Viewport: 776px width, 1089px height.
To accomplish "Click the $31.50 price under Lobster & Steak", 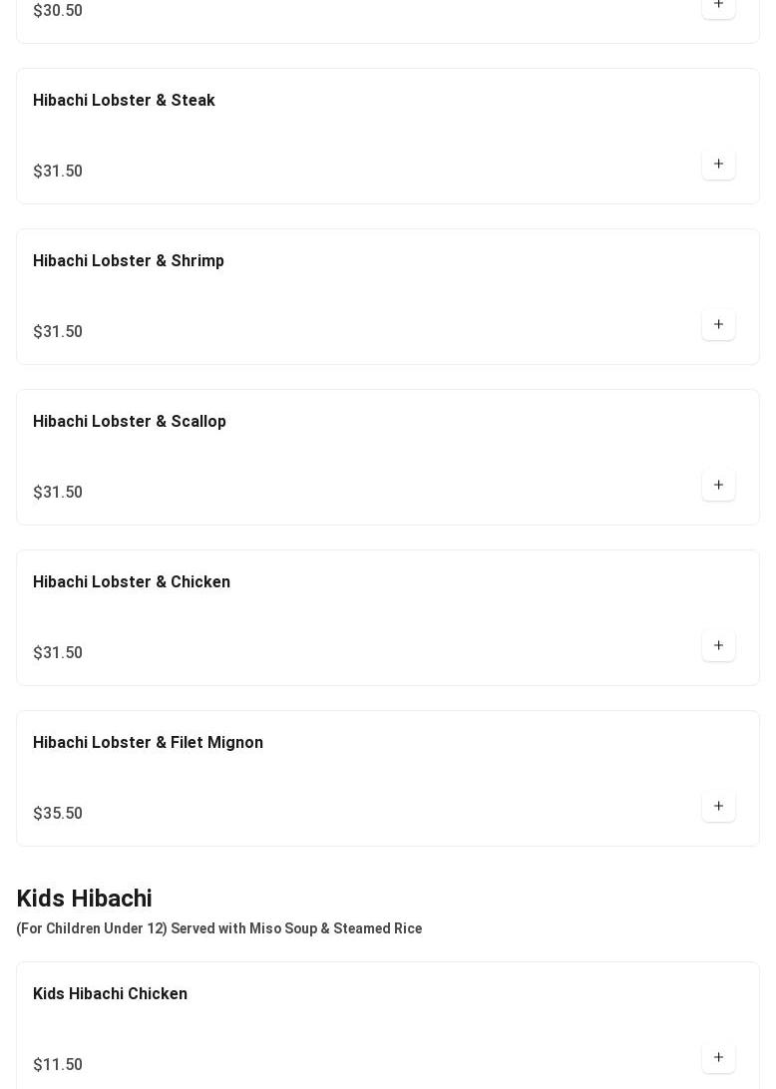I will (x=58, y=172).
